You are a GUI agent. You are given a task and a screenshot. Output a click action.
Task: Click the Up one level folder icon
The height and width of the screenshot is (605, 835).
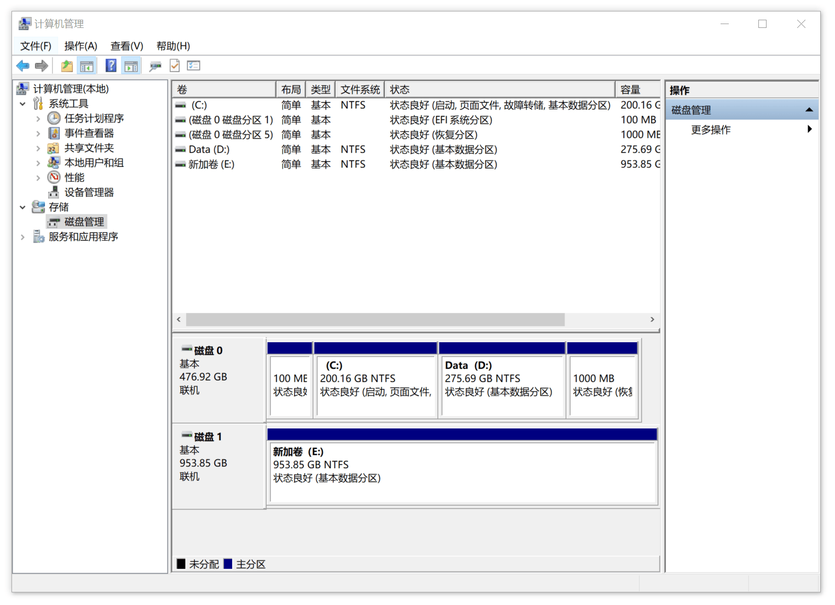click(x=67, y=66)
